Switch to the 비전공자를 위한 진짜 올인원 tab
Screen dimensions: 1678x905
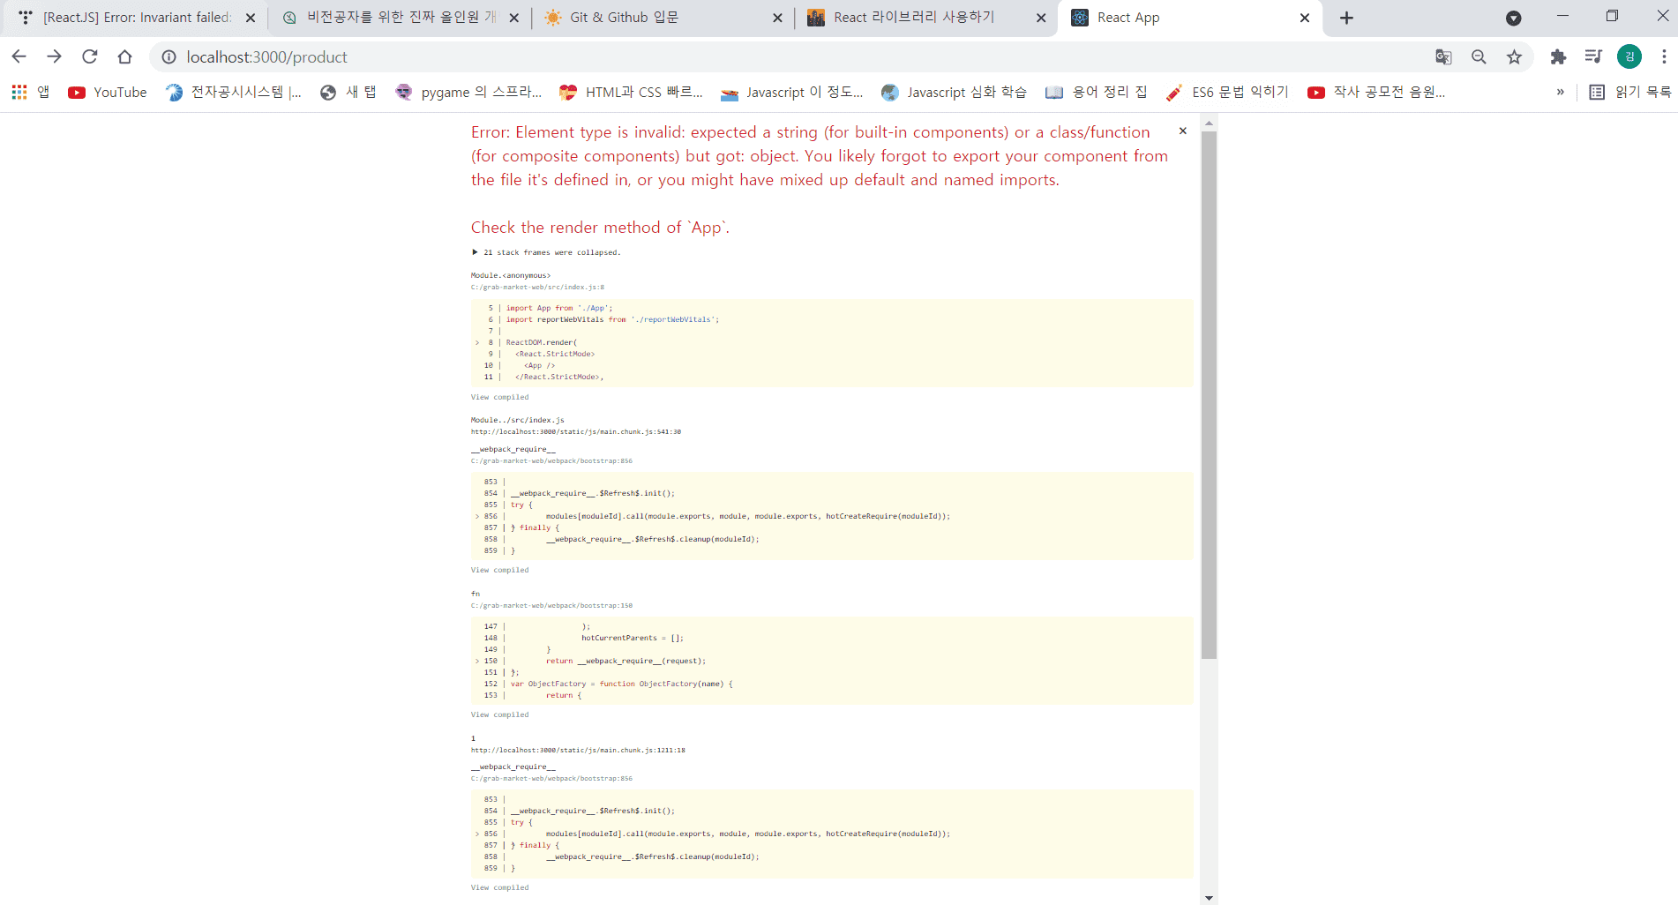coord(400,18)
